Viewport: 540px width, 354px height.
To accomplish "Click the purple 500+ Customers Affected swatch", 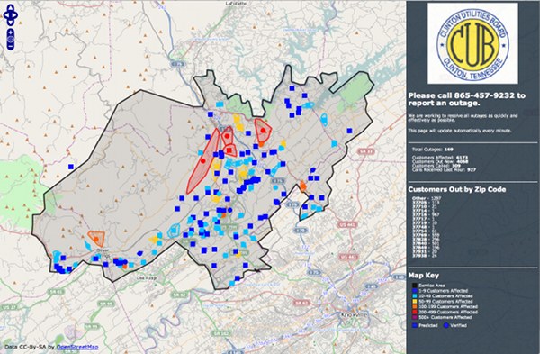I will point(415,317).
